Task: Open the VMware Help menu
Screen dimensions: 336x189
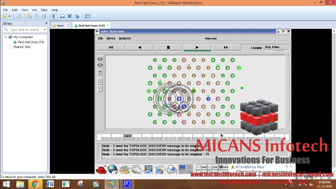Action: point(55,10)
